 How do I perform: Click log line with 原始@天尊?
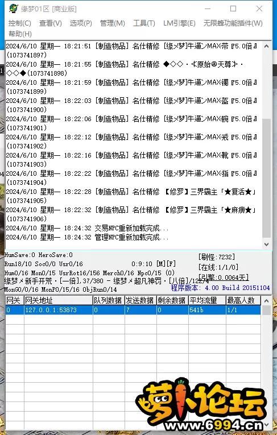pyautogui.click(x=125, y=69)
